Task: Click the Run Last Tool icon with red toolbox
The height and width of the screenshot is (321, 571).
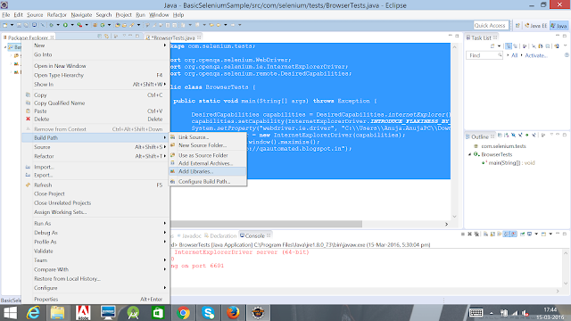Action: [79, 25]
